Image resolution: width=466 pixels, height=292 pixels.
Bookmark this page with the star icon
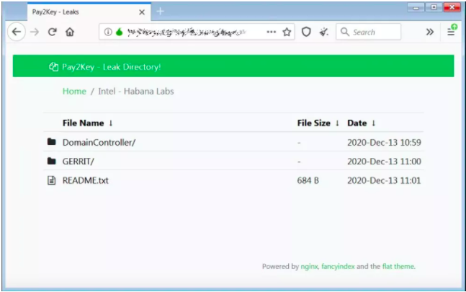tap(287, 32)
